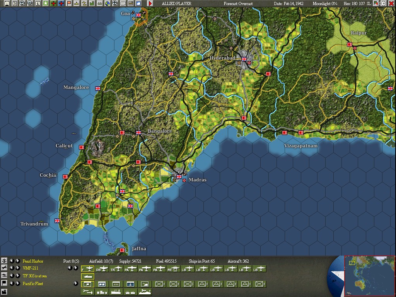Image resolution: width=396 pixels, height=297 pixels.
Task: Click the Japanese flag at Raipur
Action: coord(350,44)
